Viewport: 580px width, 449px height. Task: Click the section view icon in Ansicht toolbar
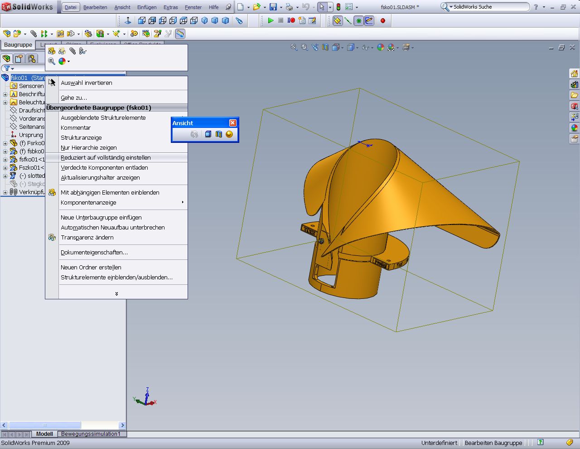coord(219,134)
